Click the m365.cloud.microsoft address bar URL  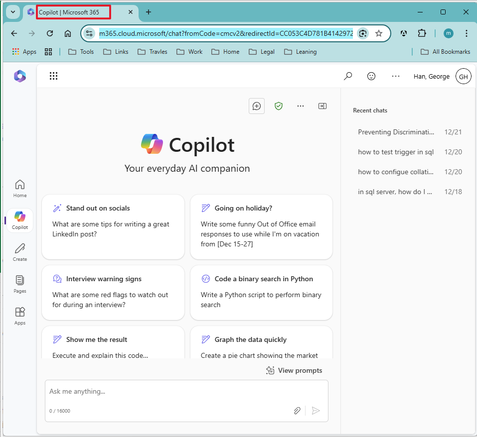pyautogui.click(x=226, y=33)
